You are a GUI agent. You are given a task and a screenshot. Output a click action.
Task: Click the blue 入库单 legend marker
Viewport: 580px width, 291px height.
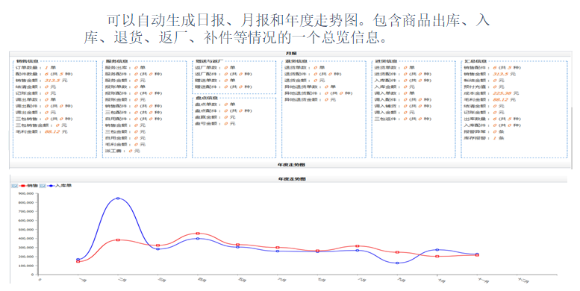click(x=51, y=186)
